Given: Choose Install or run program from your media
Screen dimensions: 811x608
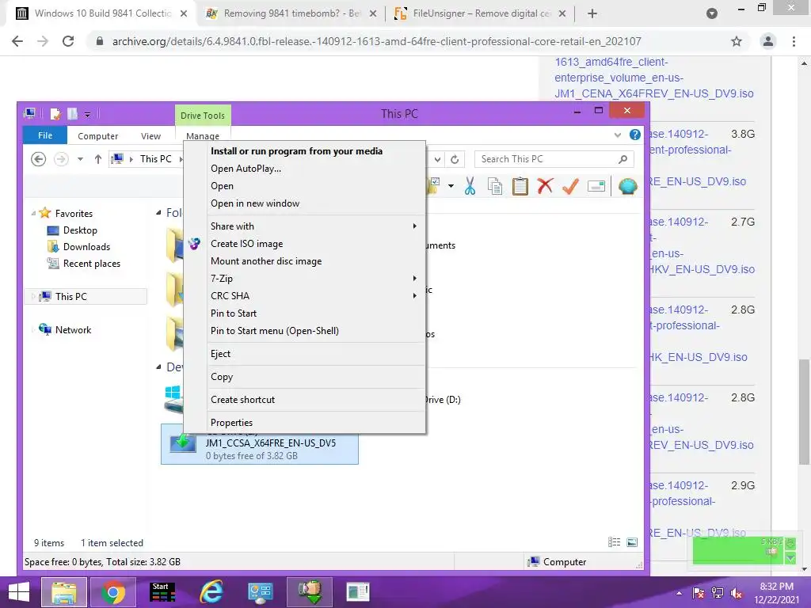Looking at the screenshot, I should click(296, 151).
